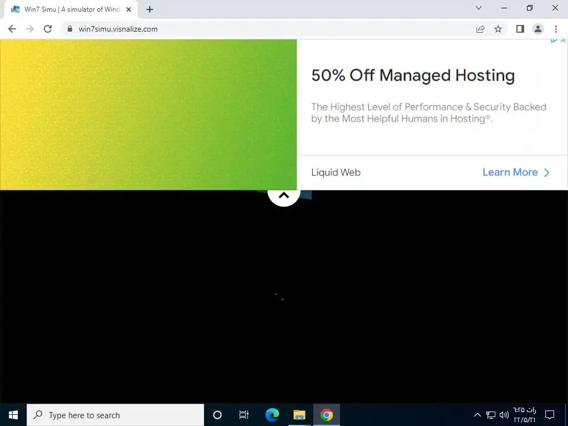Open the volume speaker tray icon
Screen dimensions: 568x426
pos(504,415)
